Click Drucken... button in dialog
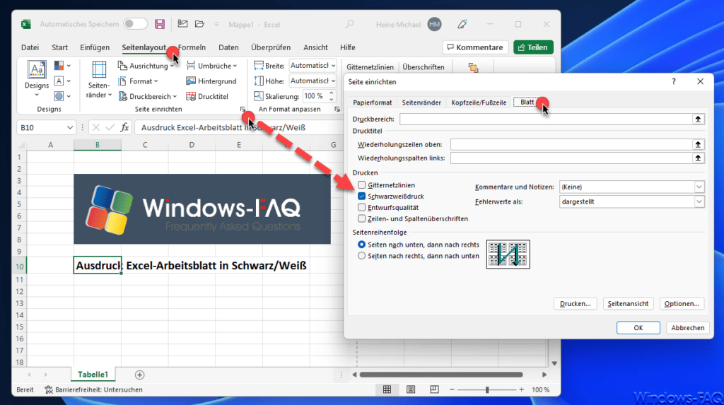724x405 pixels. click(576, 303)
